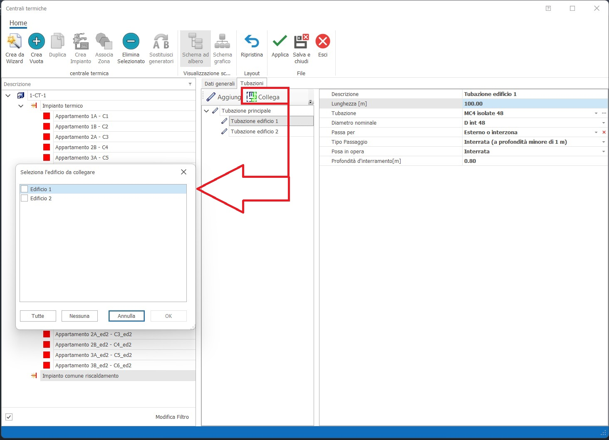Click the Crea da Wizard icon
The image size is (609, 440).
(15, 42)
